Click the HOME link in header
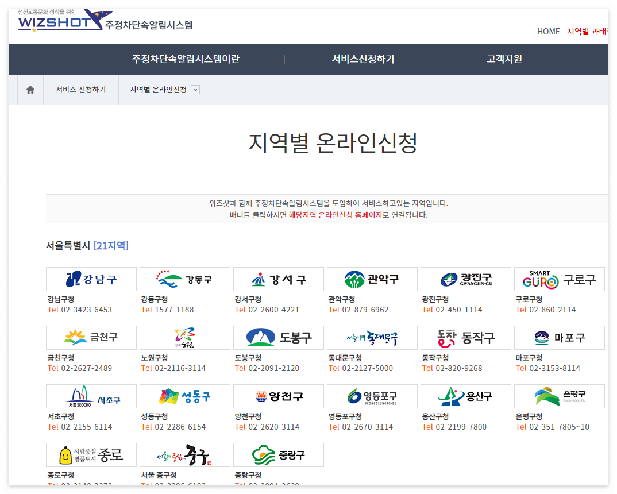This screenshot has height=494, width=617. (x=548, y=32)
